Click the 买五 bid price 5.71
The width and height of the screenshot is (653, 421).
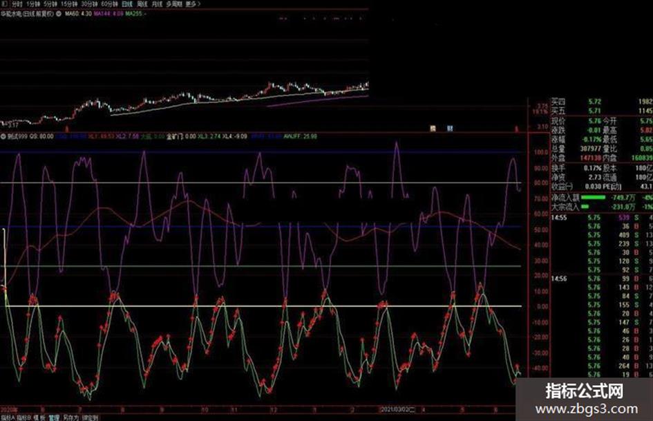pos(595,111)
